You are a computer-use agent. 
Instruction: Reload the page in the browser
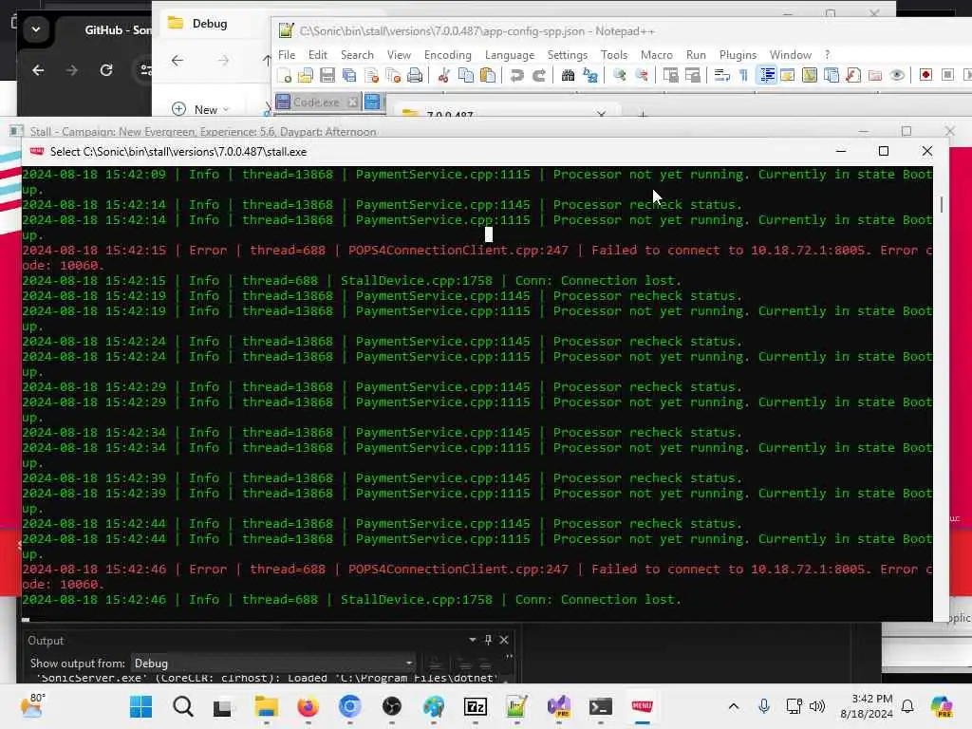tap(106, 70)
